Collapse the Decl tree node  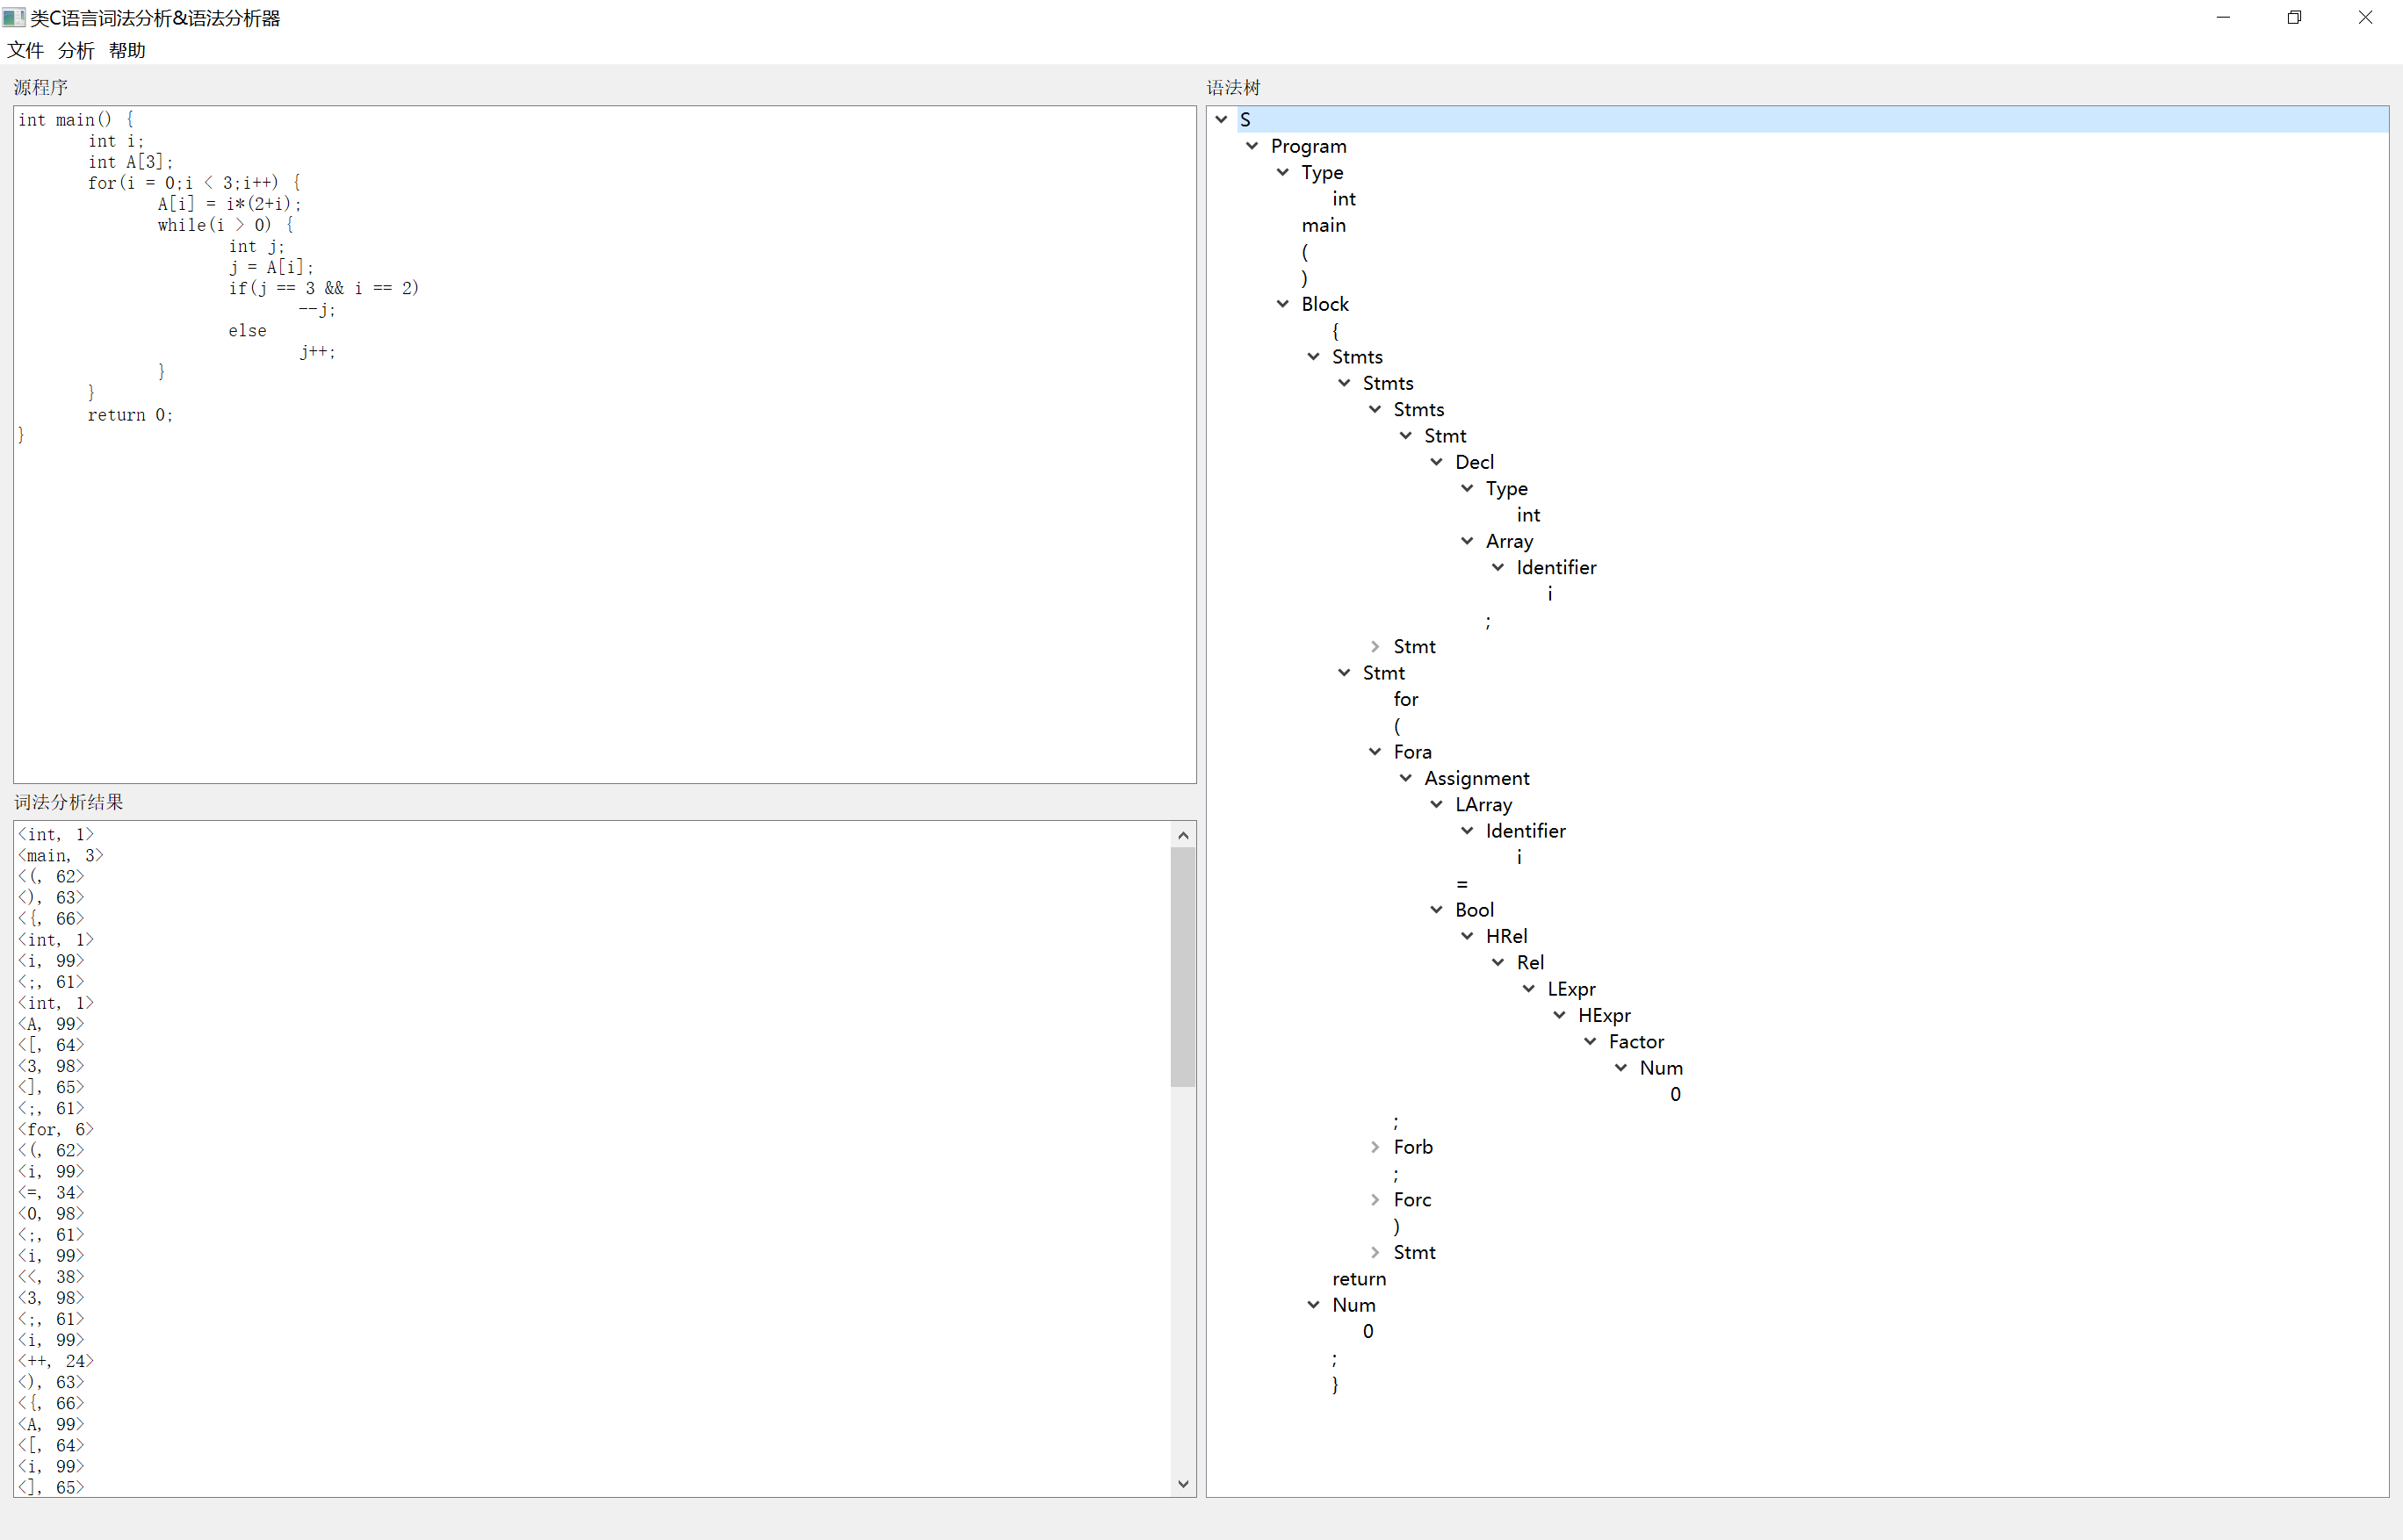click(x=1437, y=462)
